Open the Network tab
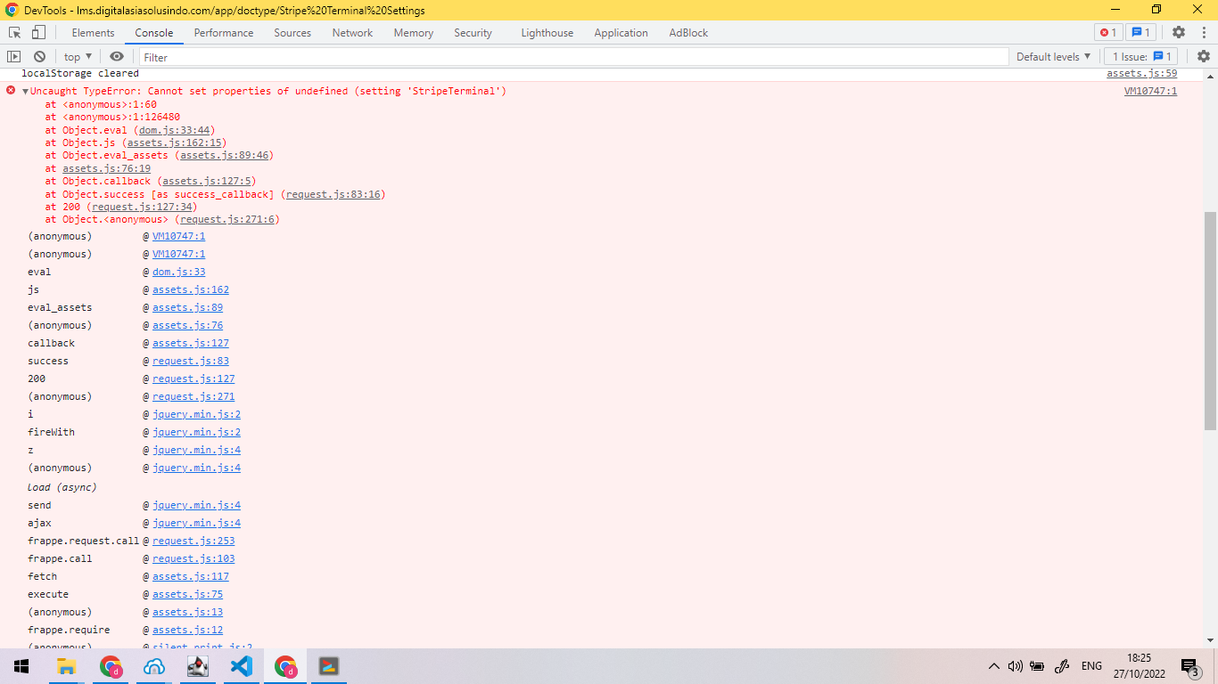Image resolution: width=1218 pixels, height=684 pixels. tap(352, 33)
